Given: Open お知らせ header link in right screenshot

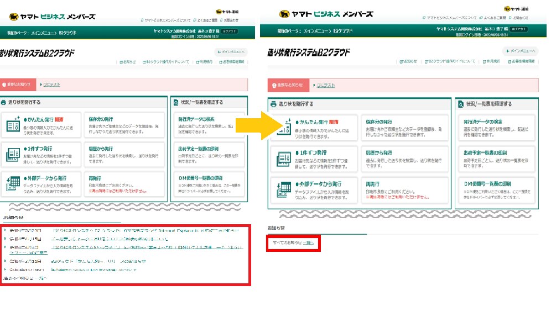Looking at the screenshot, I should pos(408,61).
